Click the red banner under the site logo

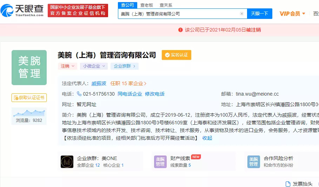pyautogui.click(x=78, y=11)
